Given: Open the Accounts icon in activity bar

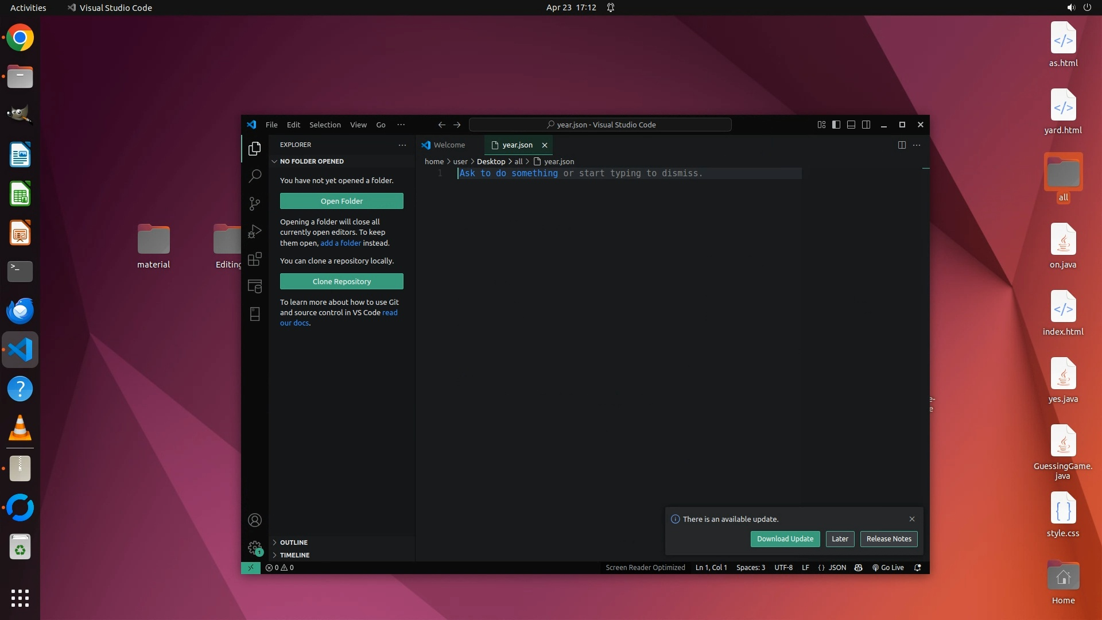Looking at the screenshot, I should (x=255, y=520).
